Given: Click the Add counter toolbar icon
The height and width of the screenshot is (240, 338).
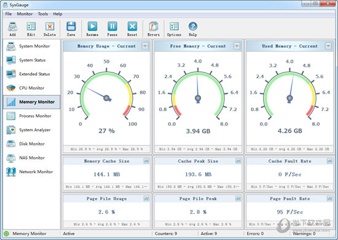Looking at the screenshot, I should click(12, 26).
